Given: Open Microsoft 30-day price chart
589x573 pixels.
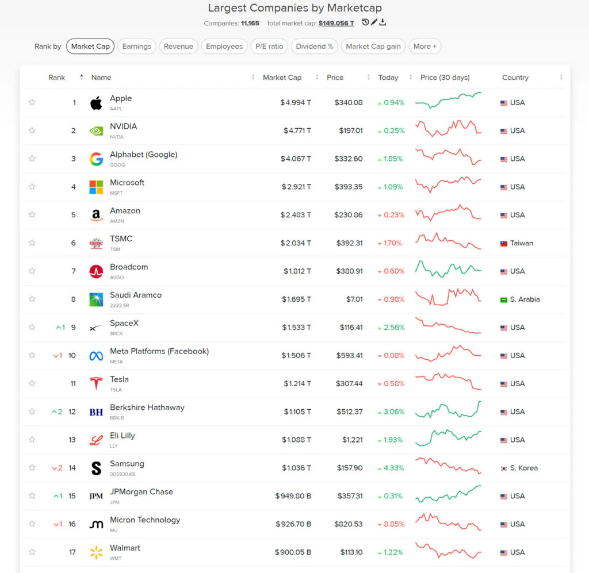Looking at the screenshot, I should pos(448,184).
